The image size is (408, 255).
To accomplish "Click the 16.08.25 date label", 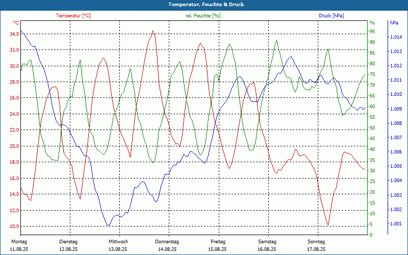I will (267, 249).
